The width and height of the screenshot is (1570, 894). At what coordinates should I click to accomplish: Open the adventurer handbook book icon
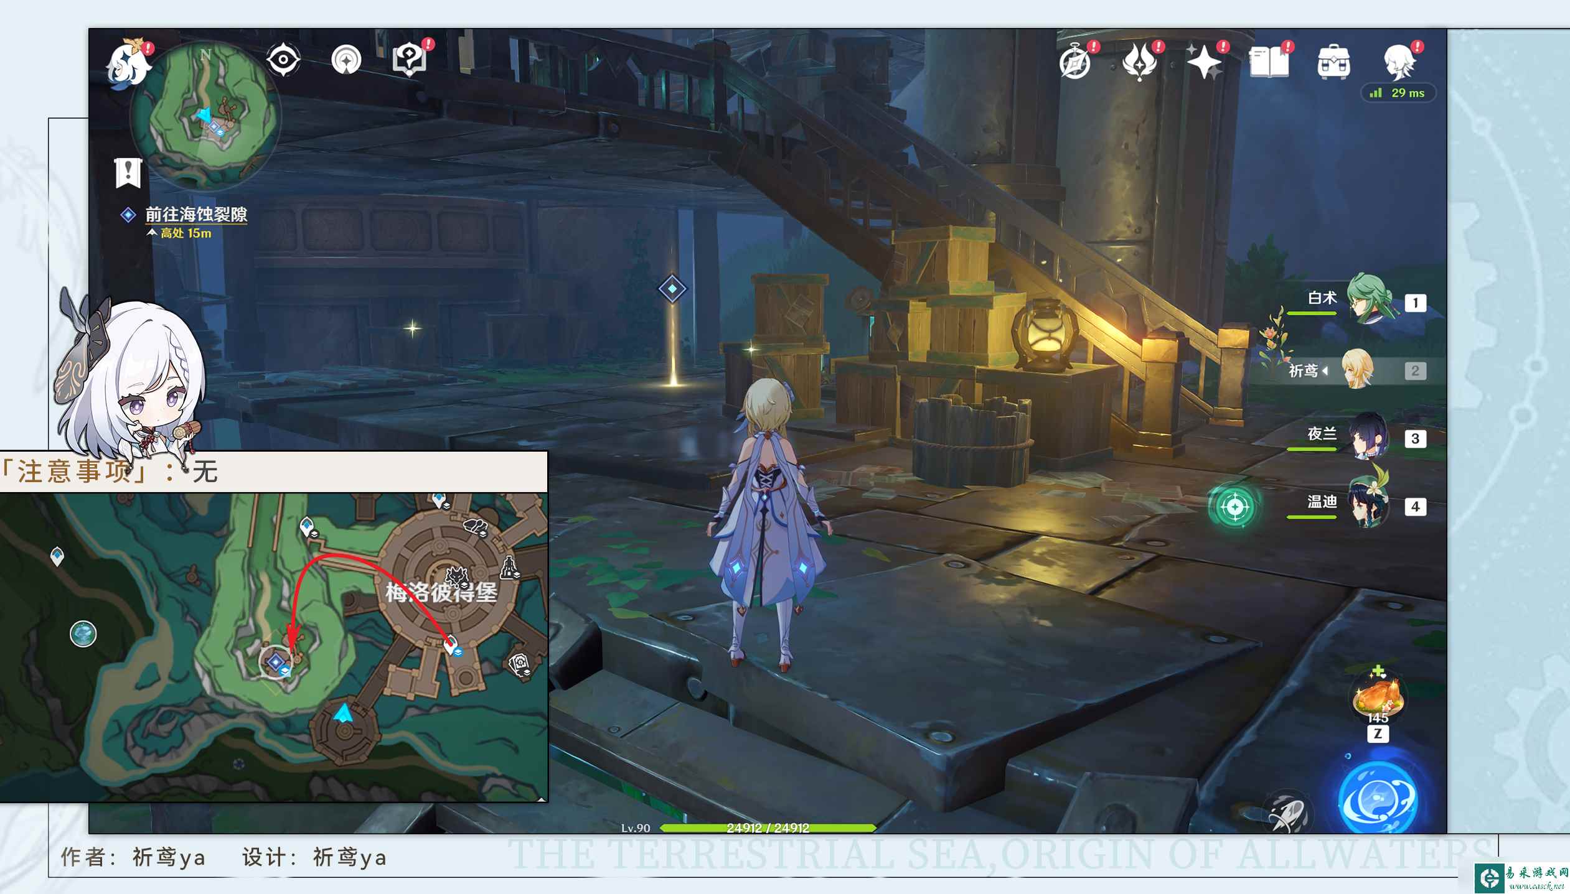(x=1269, y=62)
